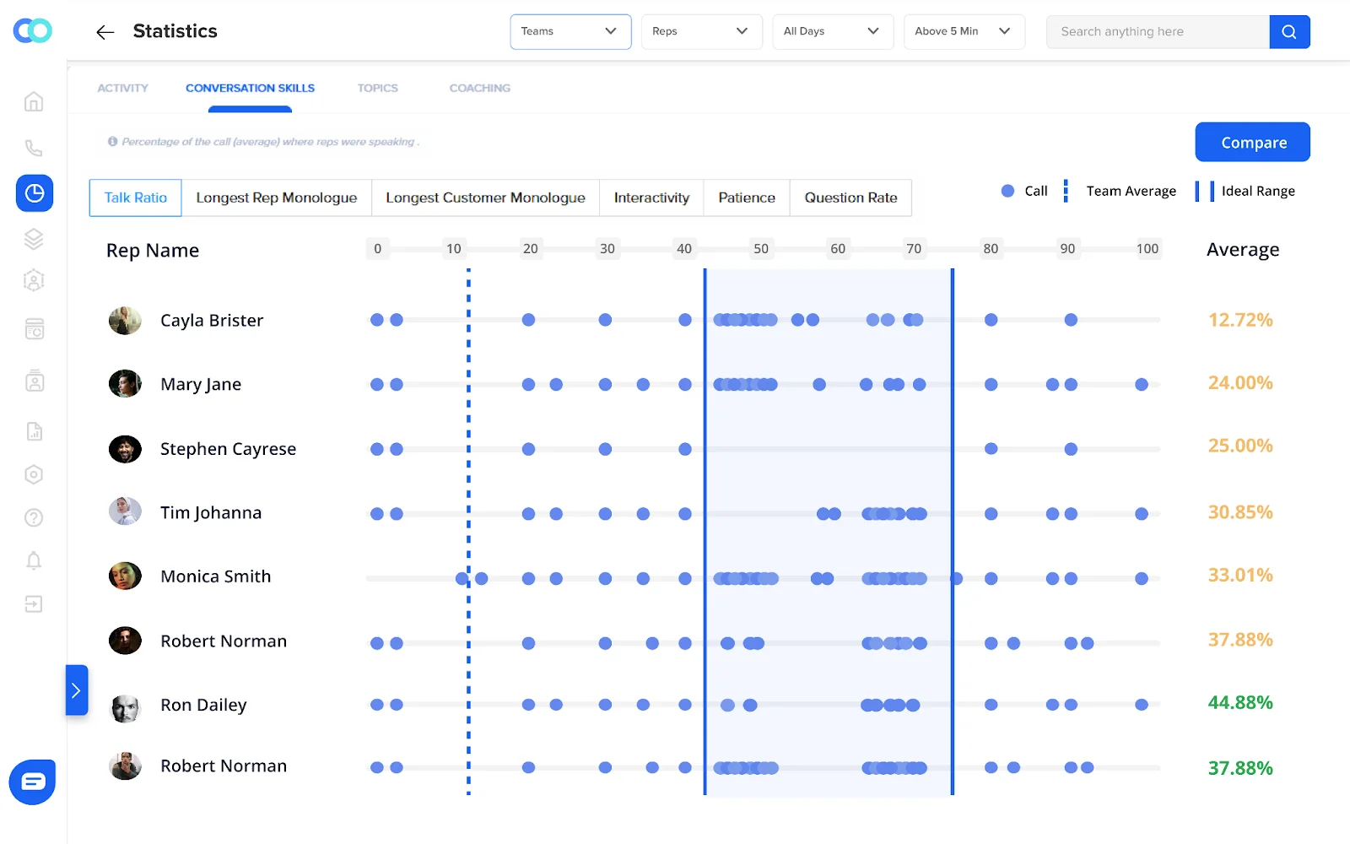The height and width of the screenshot is (844, 1350).
Task: Click the logout icon in sidebar
Action: (34, 604)
